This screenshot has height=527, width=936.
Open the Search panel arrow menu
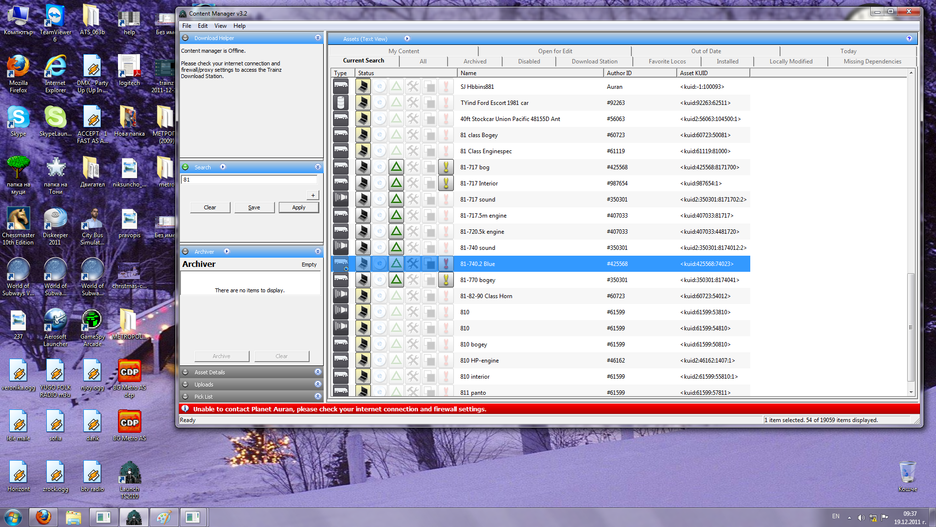point(223,167)
